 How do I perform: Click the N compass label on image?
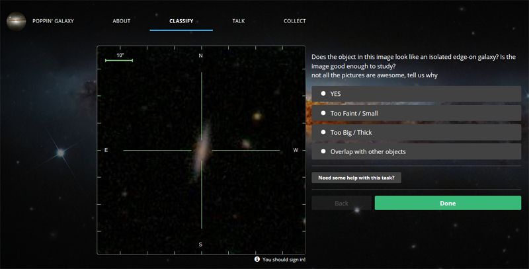coord(201,56)
